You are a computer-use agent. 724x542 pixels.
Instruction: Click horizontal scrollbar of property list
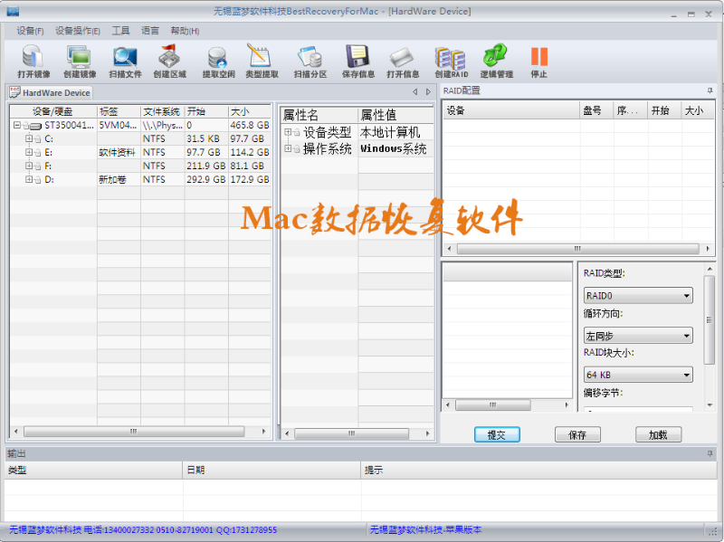tap(351, 433)
